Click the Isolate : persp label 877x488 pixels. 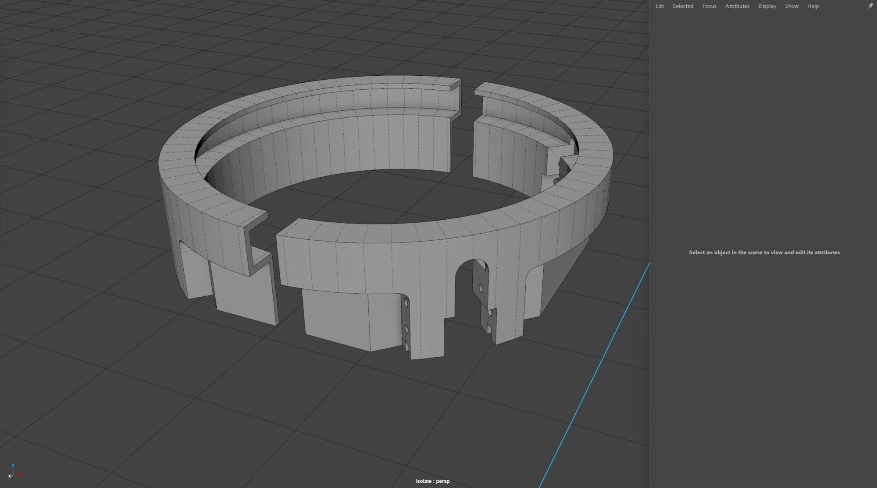432,481
